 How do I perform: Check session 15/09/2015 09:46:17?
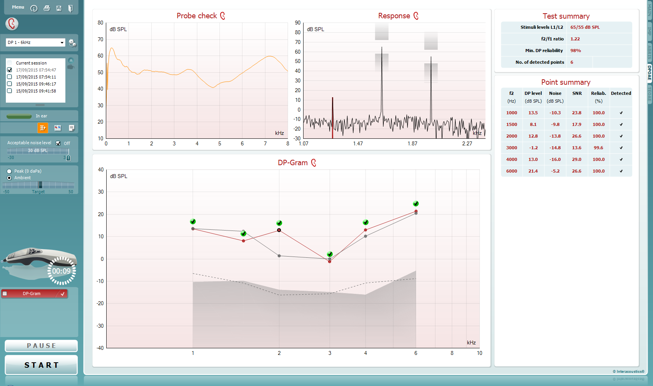point(9,84)
